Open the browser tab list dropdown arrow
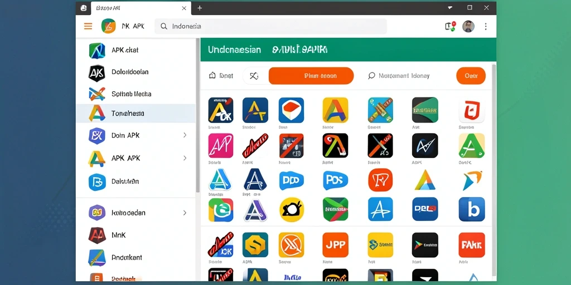The image size is (571, 285). 450,8
